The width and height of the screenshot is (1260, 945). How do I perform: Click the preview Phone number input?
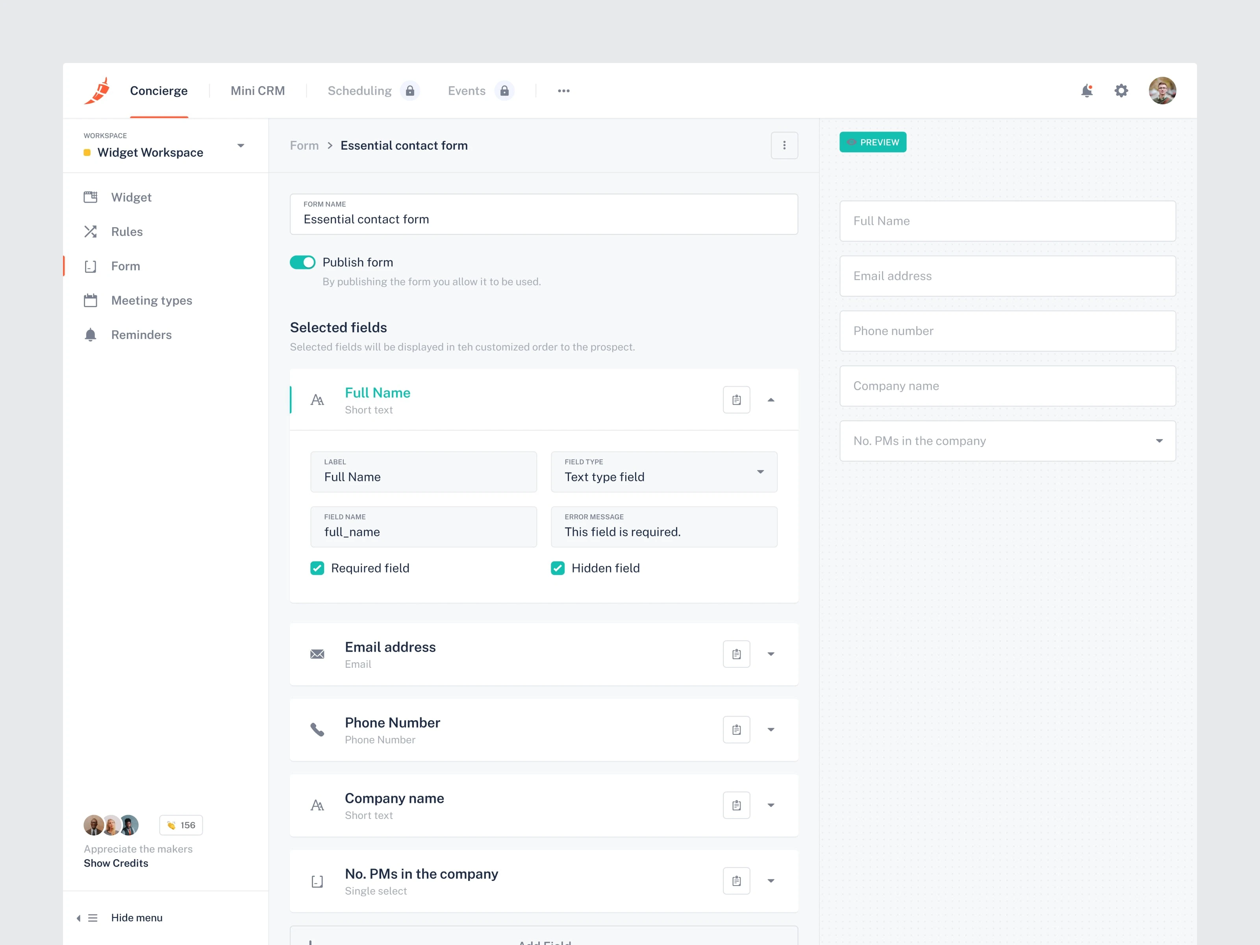point(1007,331)
